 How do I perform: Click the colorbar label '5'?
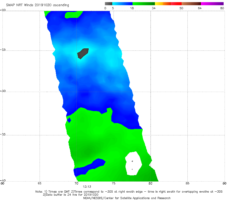tap(113, 8)
